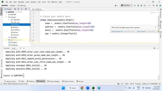Select the Local terminal tab

(13, 48)
